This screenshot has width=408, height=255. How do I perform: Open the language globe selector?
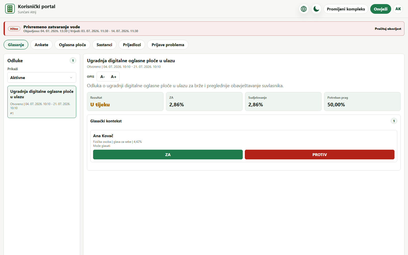pyautogui.click(x=304, y=9)
